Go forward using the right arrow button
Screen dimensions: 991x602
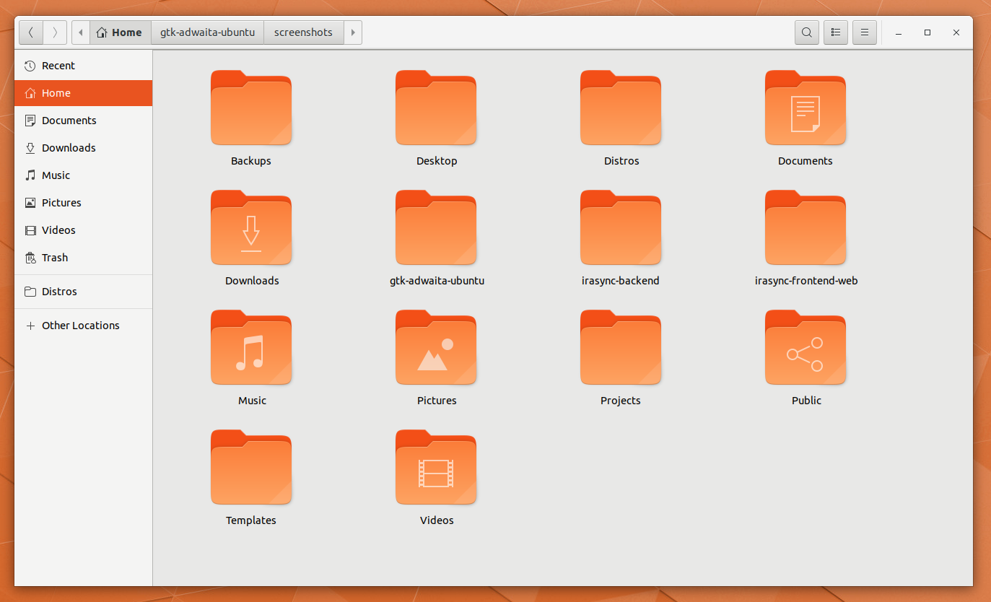[55, 32]
